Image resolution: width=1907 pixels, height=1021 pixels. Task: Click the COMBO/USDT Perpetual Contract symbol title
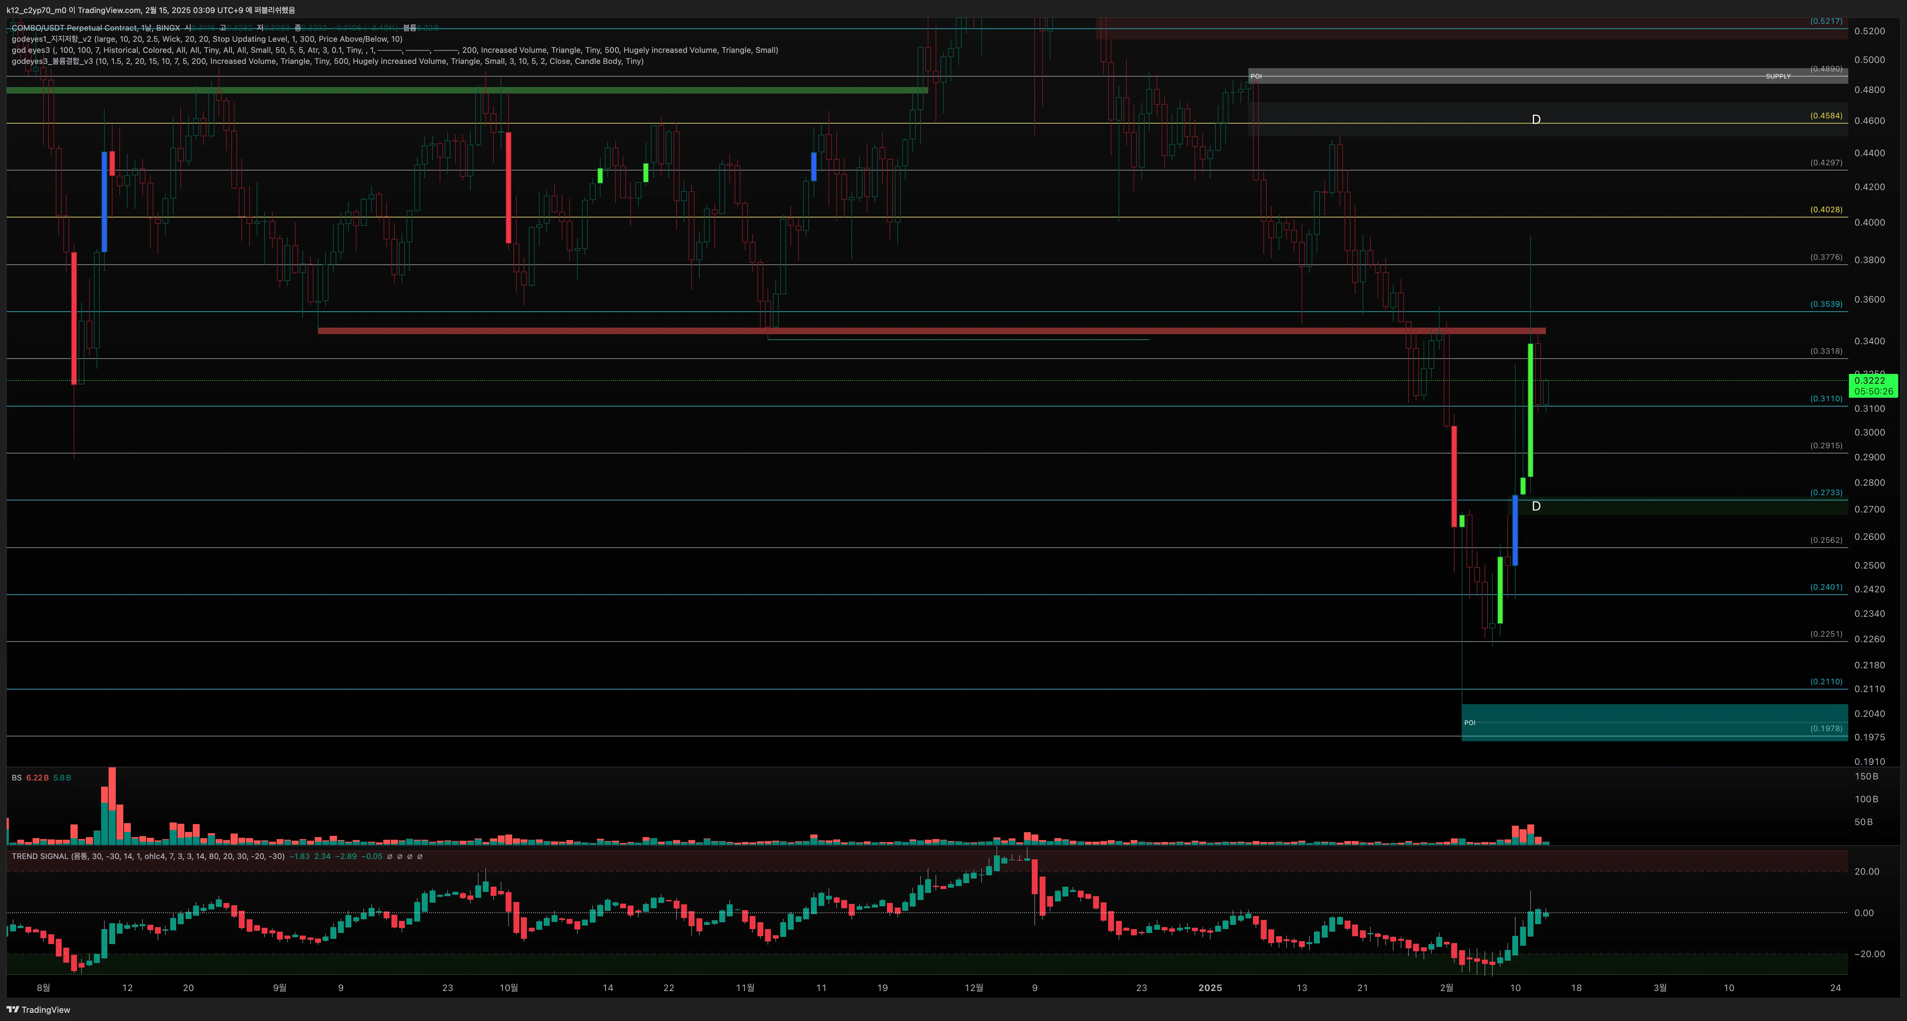pyautogui.click(x=75, y=28)
